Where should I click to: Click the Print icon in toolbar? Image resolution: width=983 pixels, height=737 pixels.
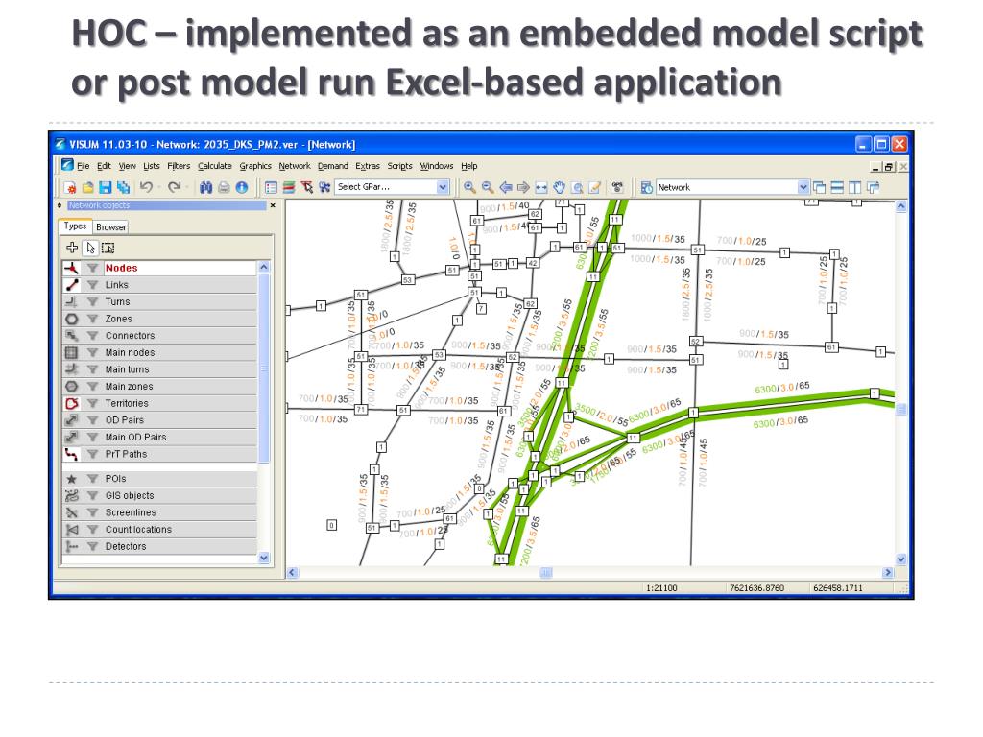click(224, 187)
